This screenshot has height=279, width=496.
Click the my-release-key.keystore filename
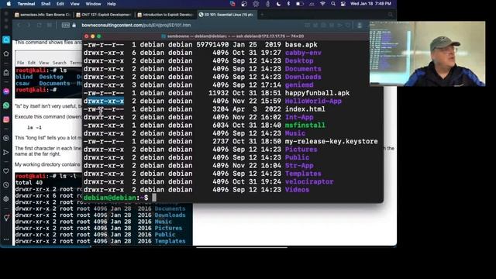331,142
